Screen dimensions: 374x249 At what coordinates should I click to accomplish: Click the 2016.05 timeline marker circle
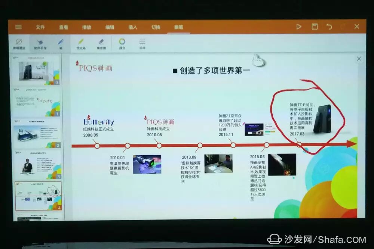point(266,145)
